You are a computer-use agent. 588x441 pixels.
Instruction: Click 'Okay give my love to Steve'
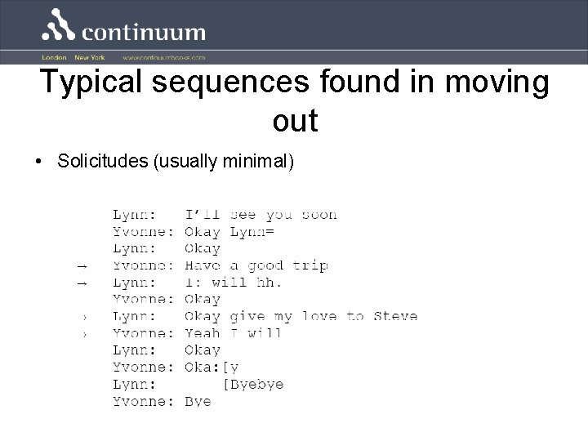(301, 317)
